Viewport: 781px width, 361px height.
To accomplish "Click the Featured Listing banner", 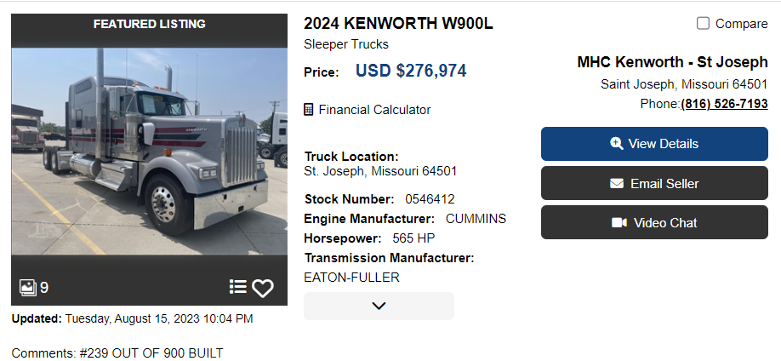I will pyautogui.click(x=149, y=24).
